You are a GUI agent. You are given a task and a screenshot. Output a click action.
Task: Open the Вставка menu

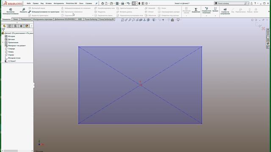click(49, 3)
